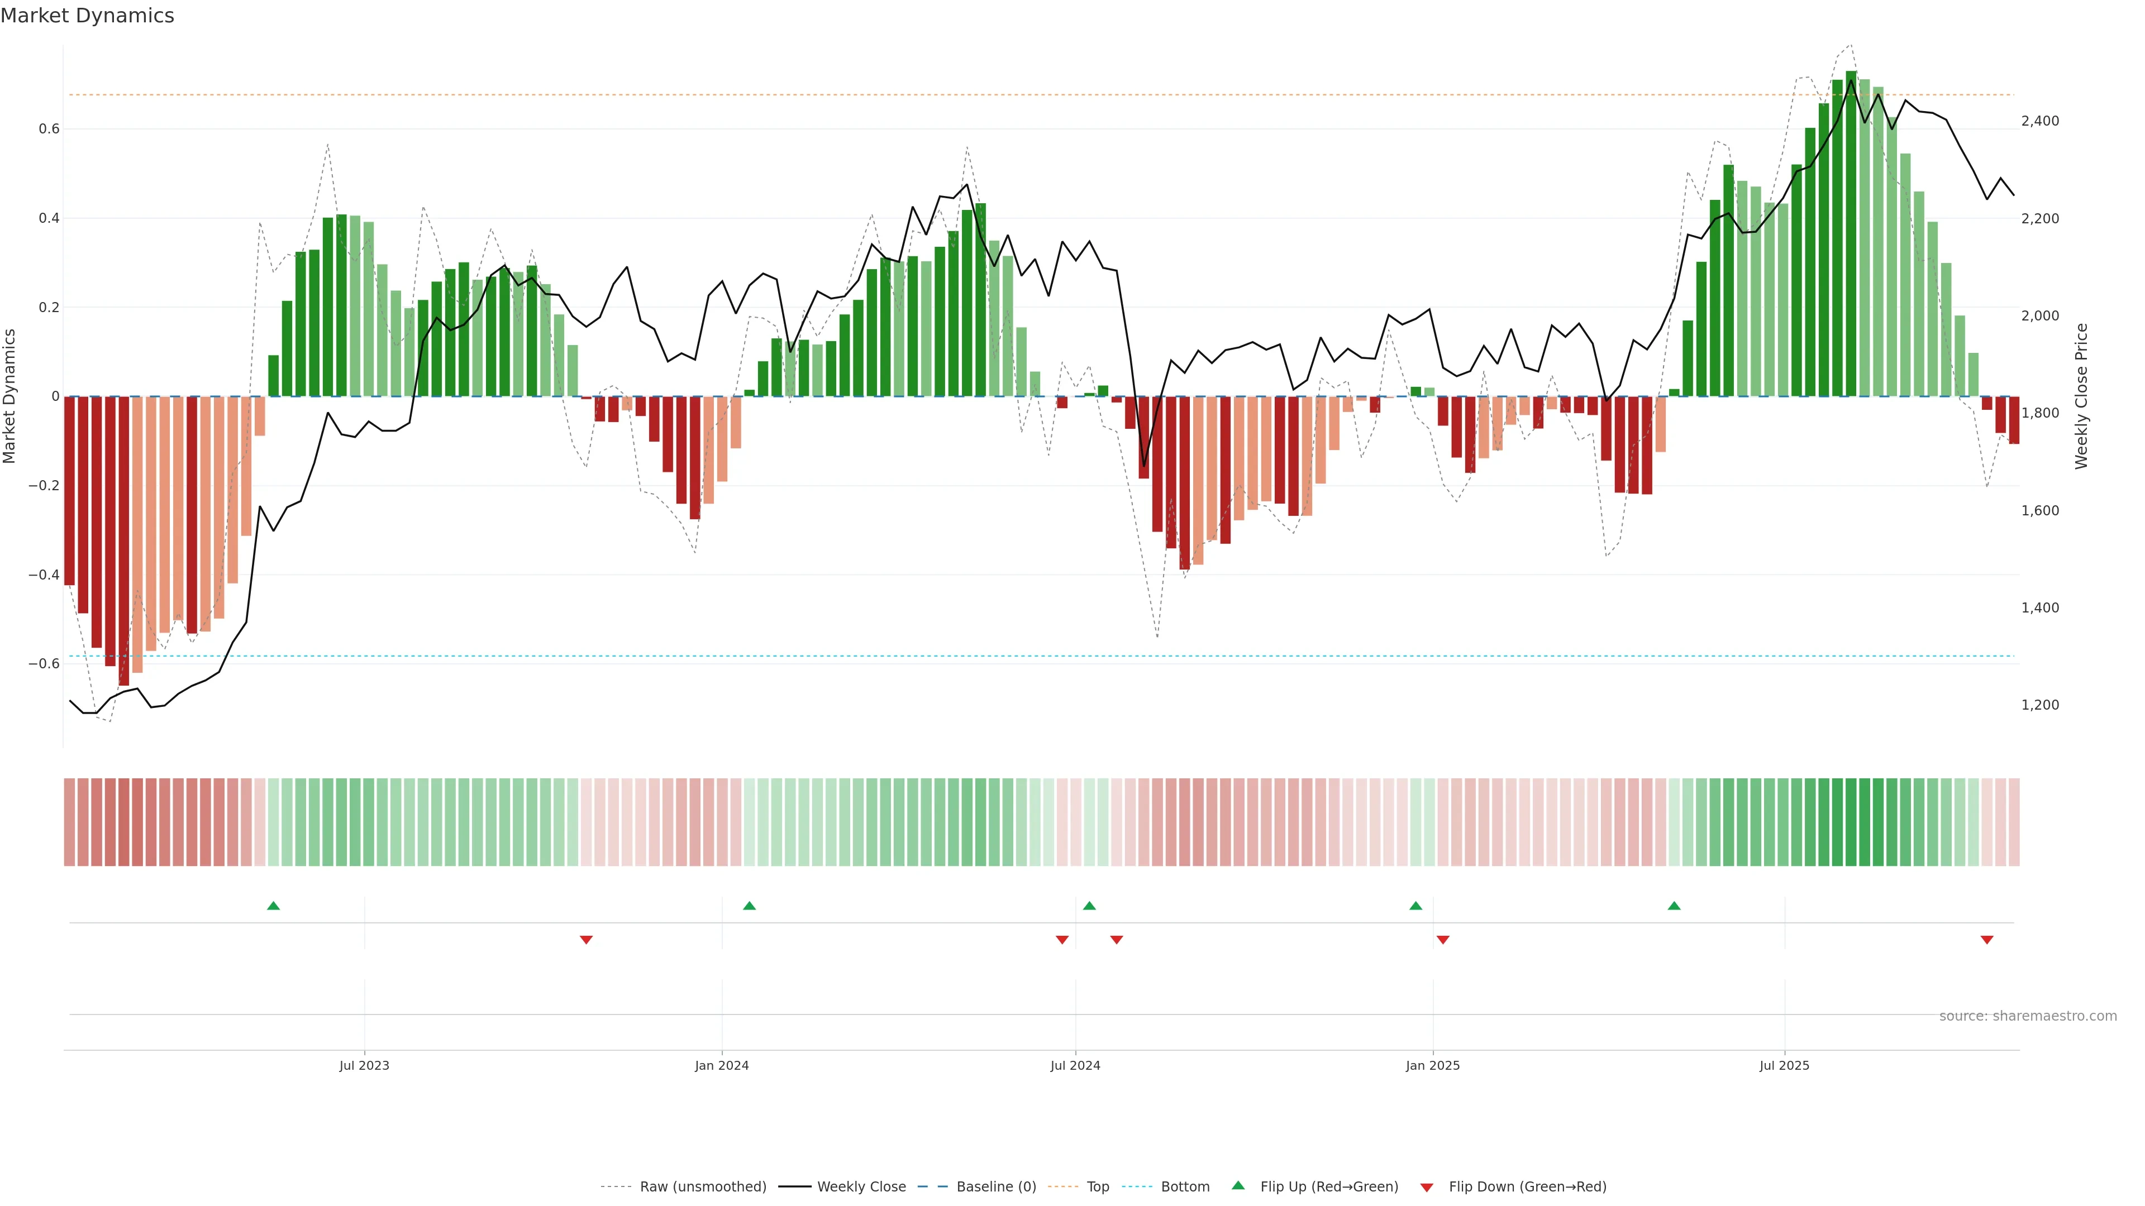Click the Weekly Close Price axis title
The width and height of the screenshot is (2145, 1206).
2082,396
